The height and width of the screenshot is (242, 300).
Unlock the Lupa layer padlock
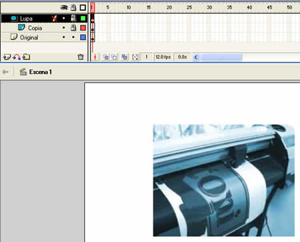(x=73, y=18)
